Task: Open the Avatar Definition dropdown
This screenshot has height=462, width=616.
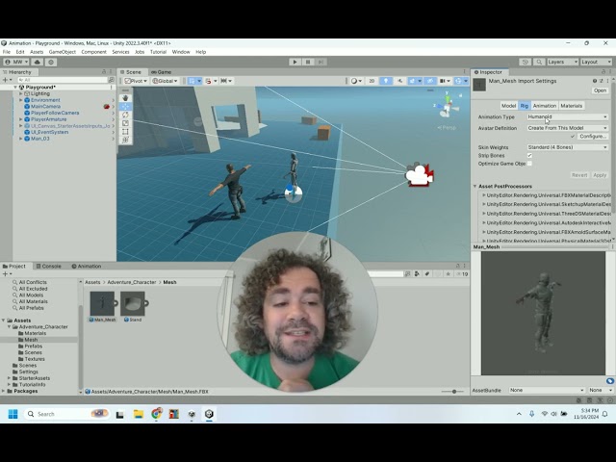Action: point(567,128)
